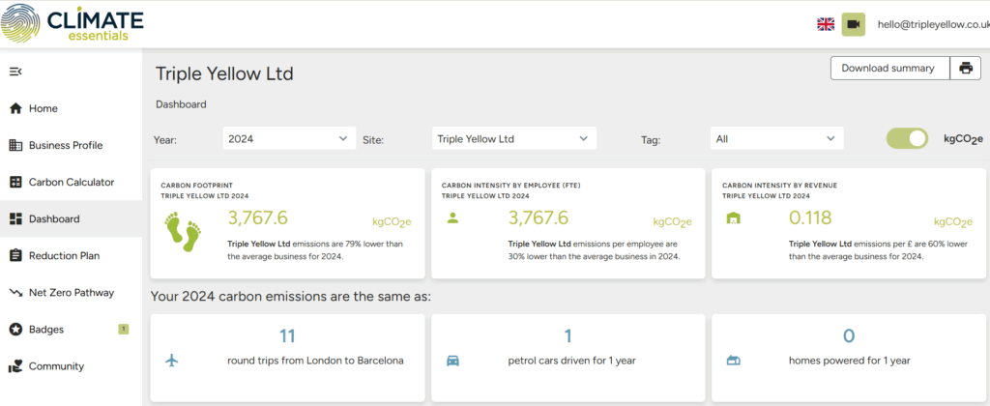Open the Business Profile menu item
This screenshot has height=406, width=990.
click(71, 145)
